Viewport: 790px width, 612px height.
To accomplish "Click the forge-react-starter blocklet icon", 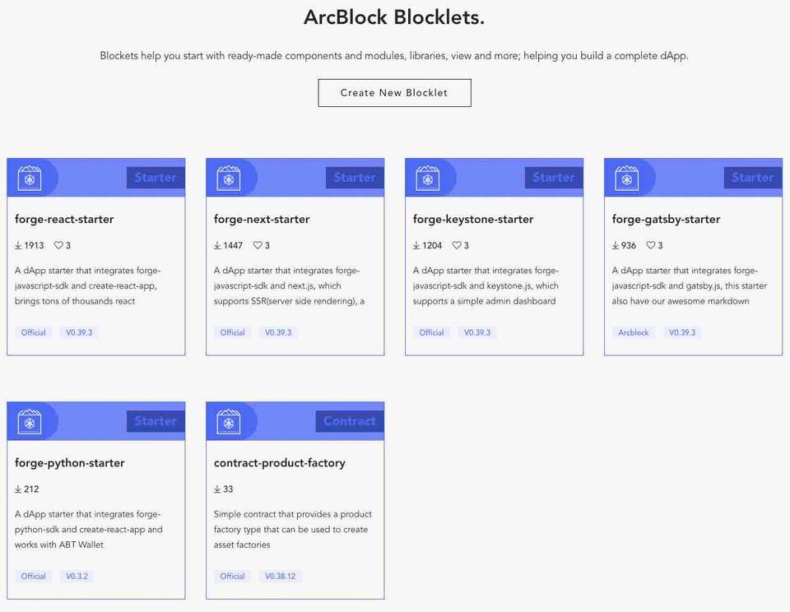I will pos(30,178).
